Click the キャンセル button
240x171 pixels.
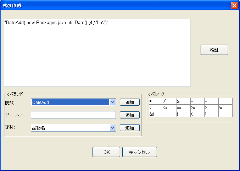coord(140,152)
